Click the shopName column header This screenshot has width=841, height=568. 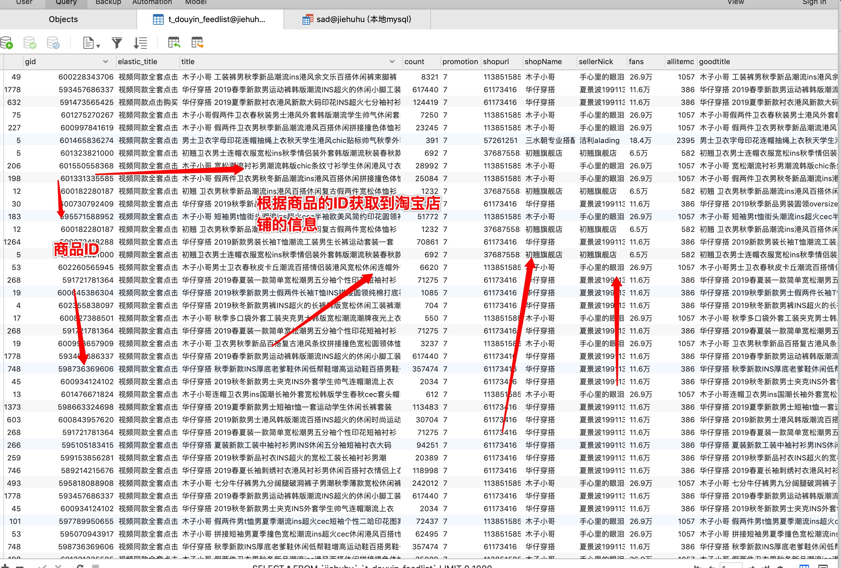543,61
